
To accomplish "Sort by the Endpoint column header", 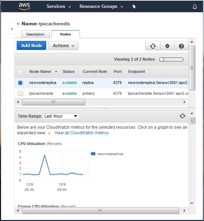I will (x=137, y=71).
